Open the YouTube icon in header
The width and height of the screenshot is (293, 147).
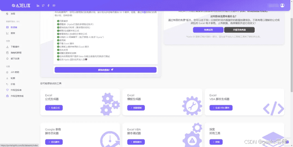click(54, 6)
